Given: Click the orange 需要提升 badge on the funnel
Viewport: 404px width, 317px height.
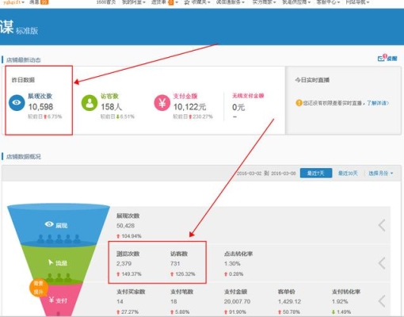Looking at the screenshot, I should [39, 288].
